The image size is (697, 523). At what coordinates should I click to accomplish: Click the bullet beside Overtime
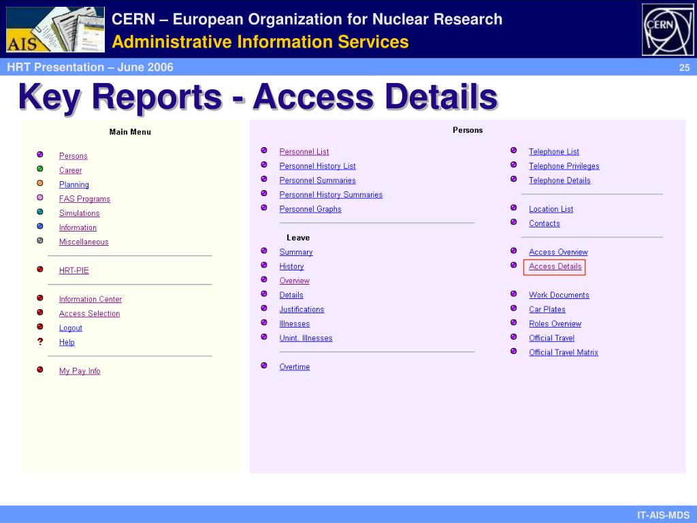[x=264, y=366]
